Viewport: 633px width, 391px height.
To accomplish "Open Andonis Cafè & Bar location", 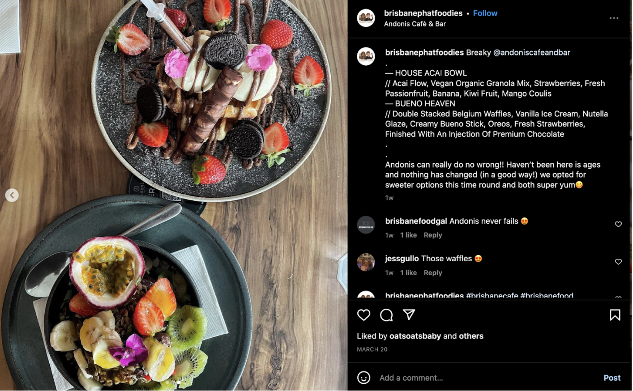I will (415, 24).
